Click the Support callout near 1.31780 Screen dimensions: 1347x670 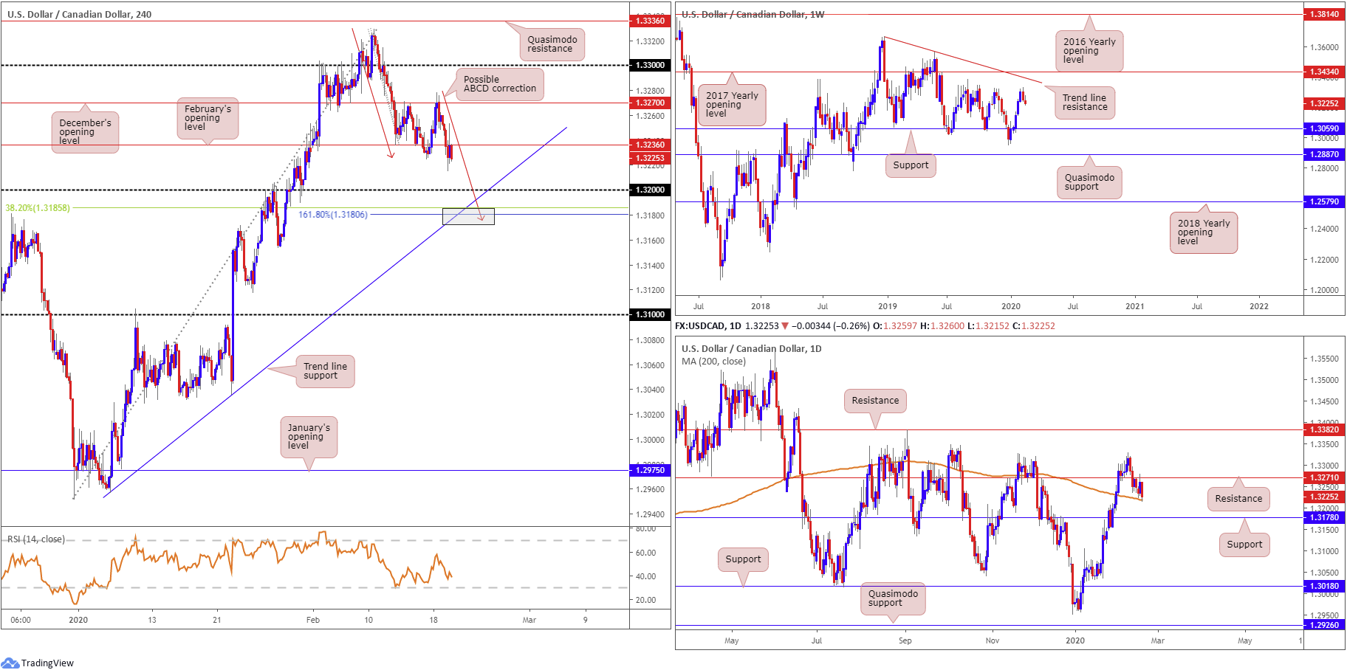point(1244,545)
